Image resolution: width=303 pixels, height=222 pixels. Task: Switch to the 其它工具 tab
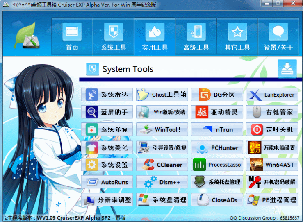tap(237, 36)
